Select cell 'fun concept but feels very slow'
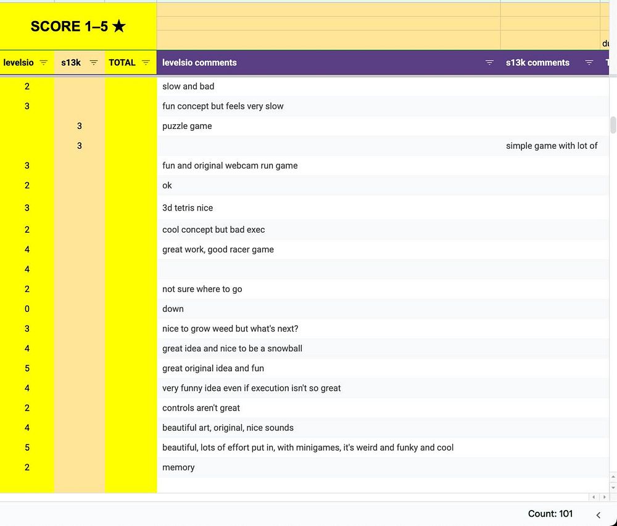The width and height of the screenshot is (617, 526). point(329,106)
